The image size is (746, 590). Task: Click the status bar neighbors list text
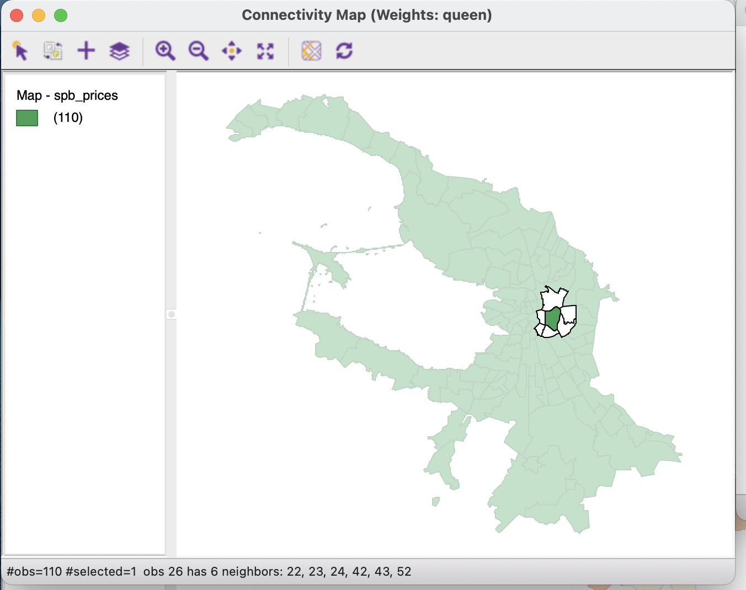coord(278,571)
